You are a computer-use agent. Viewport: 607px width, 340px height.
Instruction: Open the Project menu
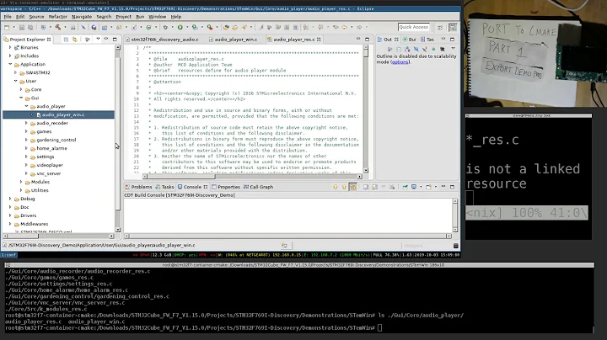(123, 17)
